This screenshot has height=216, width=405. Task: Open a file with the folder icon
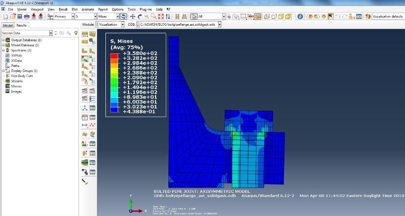13,16
